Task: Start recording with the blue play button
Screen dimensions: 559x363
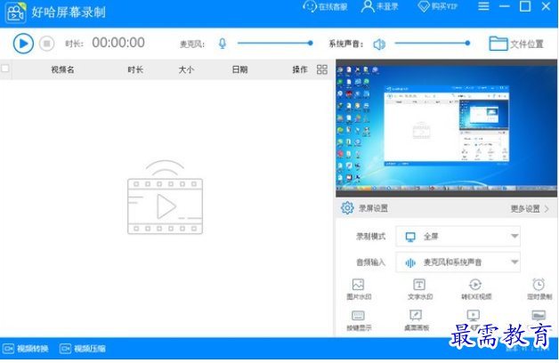Action: 23,44
